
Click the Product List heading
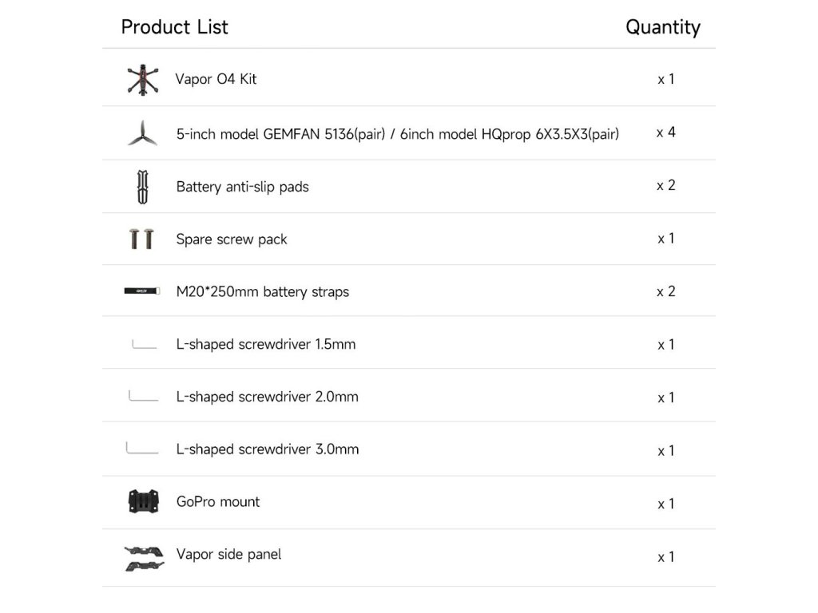pos(174,27)
